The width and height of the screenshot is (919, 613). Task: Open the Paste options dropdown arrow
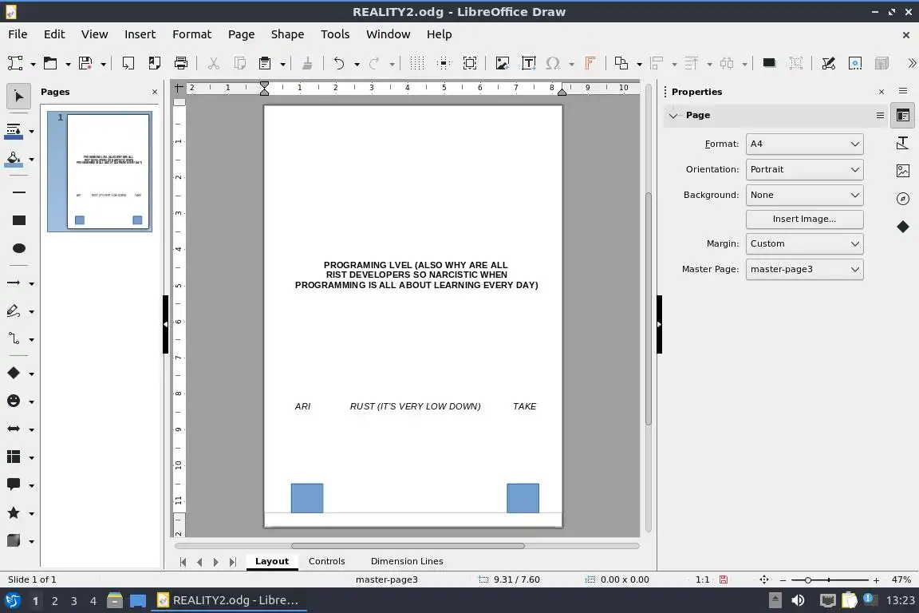click(282, 64)
